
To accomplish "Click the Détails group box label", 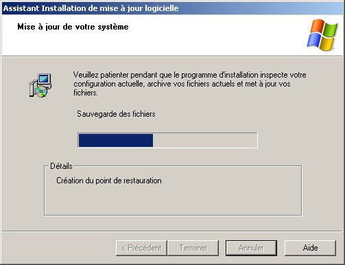I will (61, 166).
